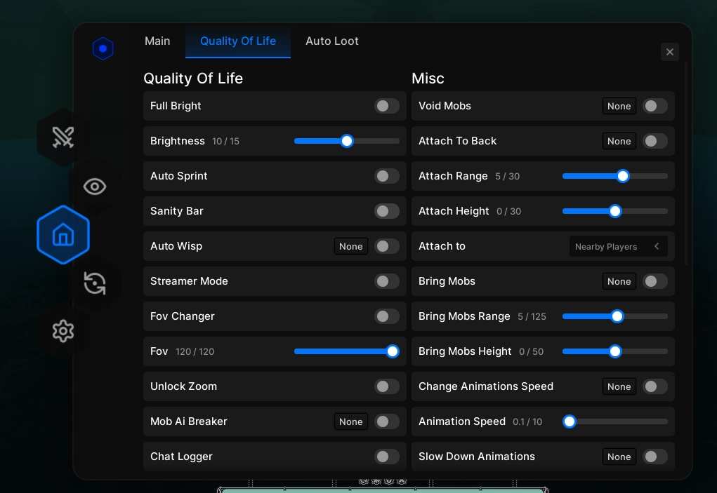This screenshot has width=717, height=493.
Task: Enable the Full Bright toggle
Action: (x=386, y=106)
